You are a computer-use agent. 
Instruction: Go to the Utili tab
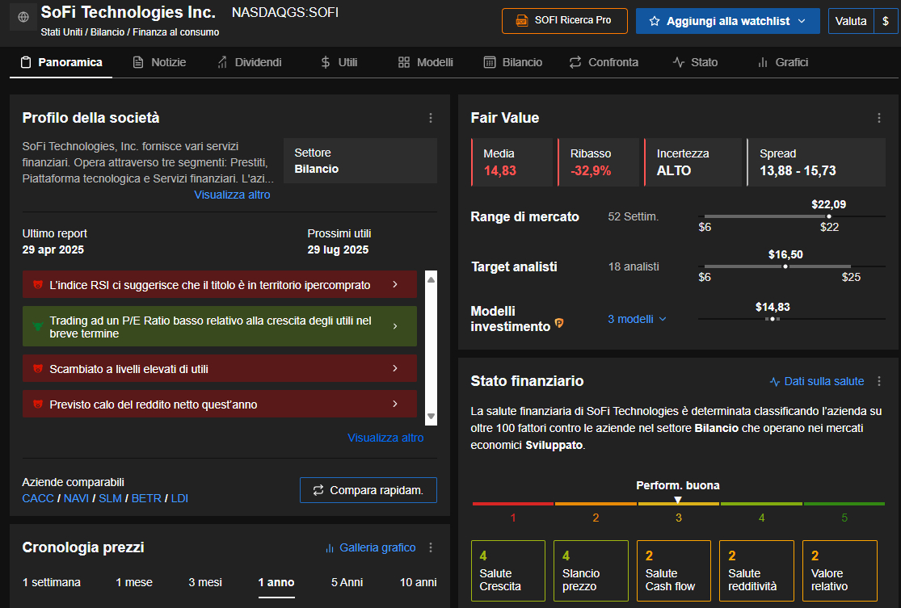click(339, 62)
